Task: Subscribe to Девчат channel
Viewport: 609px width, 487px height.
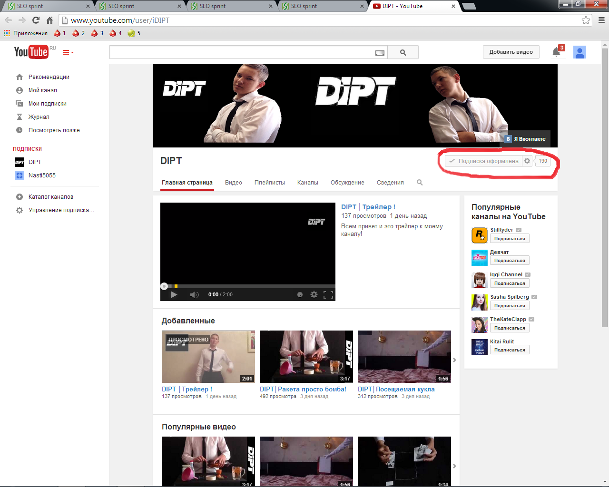Action: (510, 261)
